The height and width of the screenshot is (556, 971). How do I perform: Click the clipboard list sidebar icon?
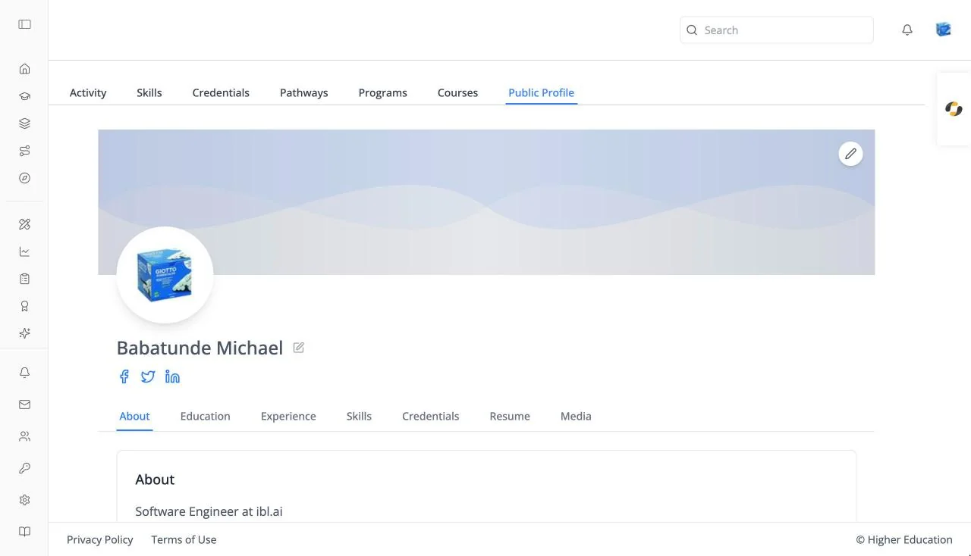[x=24, y=279]
